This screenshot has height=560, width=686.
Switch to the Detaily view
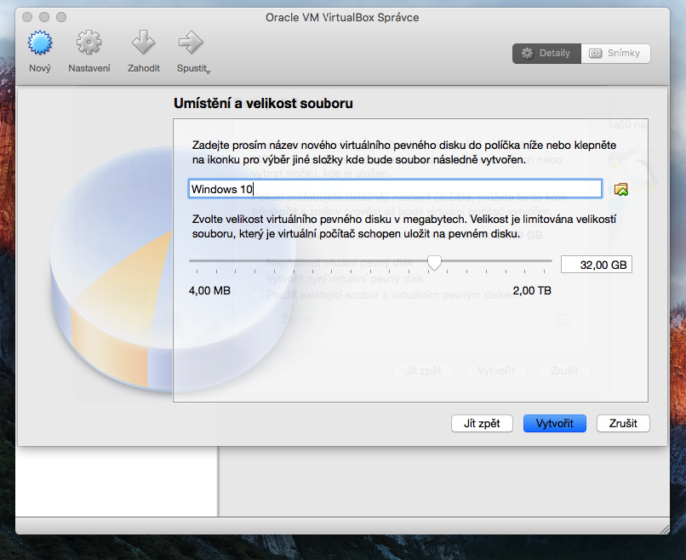(x=546, y=53)
